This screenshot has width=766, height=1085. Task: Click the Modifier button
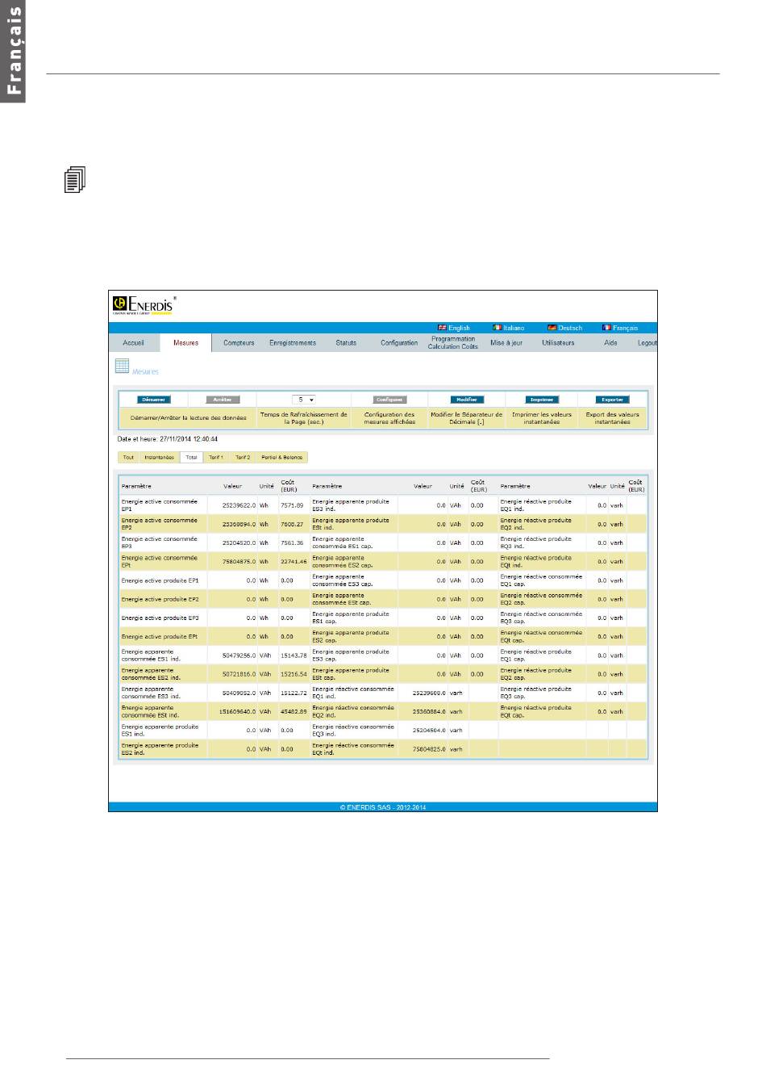[x=467, y=400]
